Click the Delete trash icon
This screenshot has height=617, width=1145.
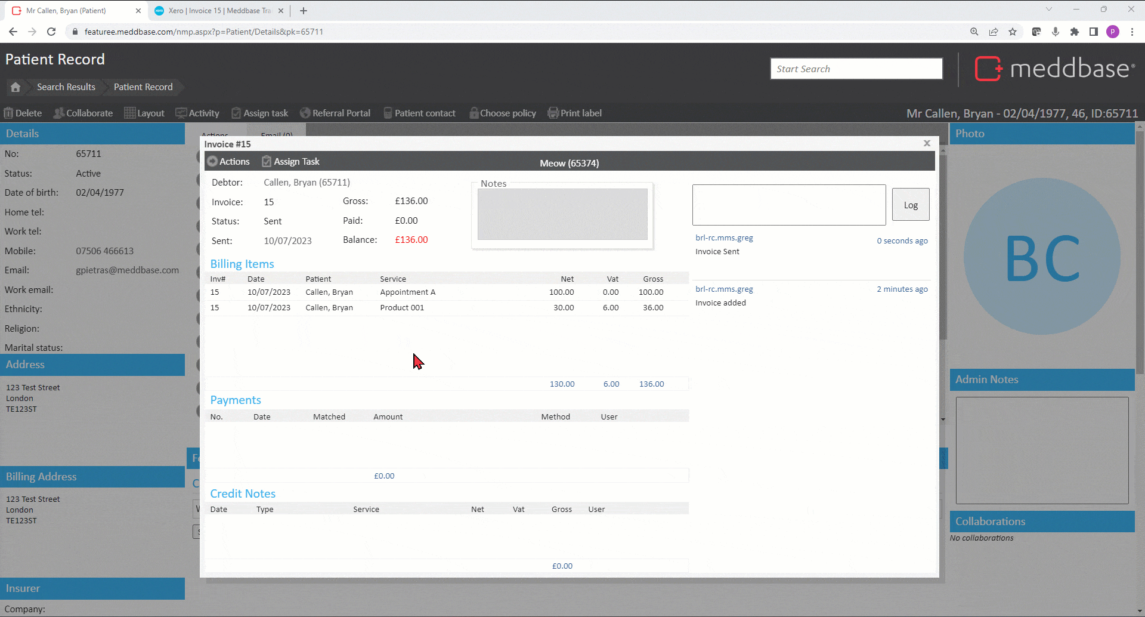8,113
